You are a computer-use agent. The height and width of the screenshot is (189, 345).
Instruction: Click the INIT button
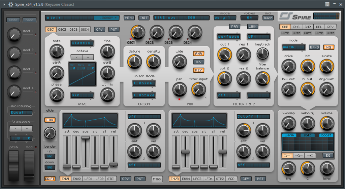pyautogui.click(x=144, y=18)
